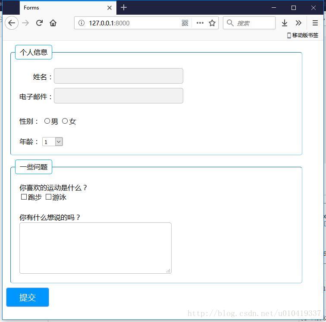Select the 男 radio button
The height and width of the screenshot is (322, 326).
pos(47,121)
